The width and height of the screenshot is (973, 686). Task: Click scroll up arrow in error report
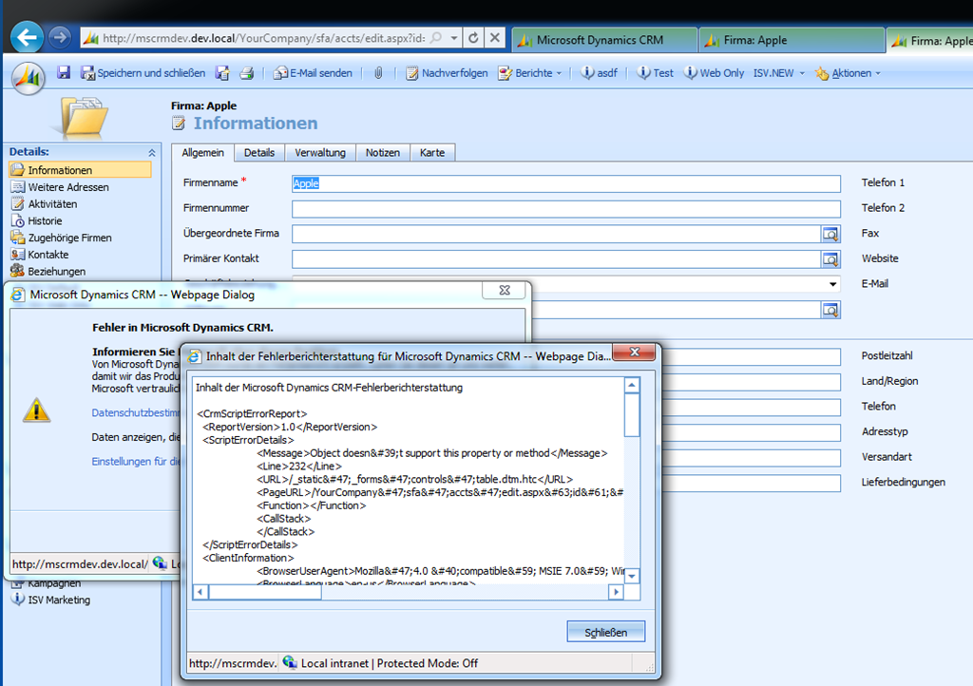tap(632, 385)
